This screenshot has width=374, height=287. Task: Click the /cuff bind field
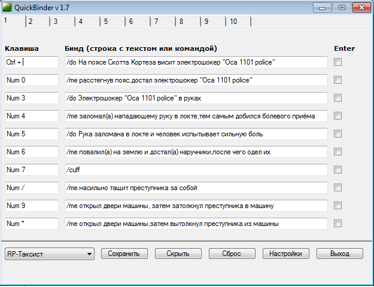(196, 170)
